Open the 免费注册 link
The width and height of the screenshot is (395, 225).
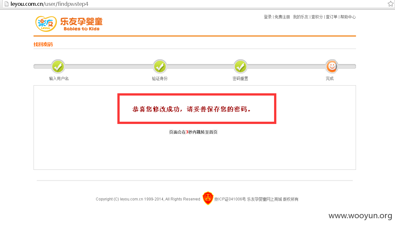[x=282, y=17]
